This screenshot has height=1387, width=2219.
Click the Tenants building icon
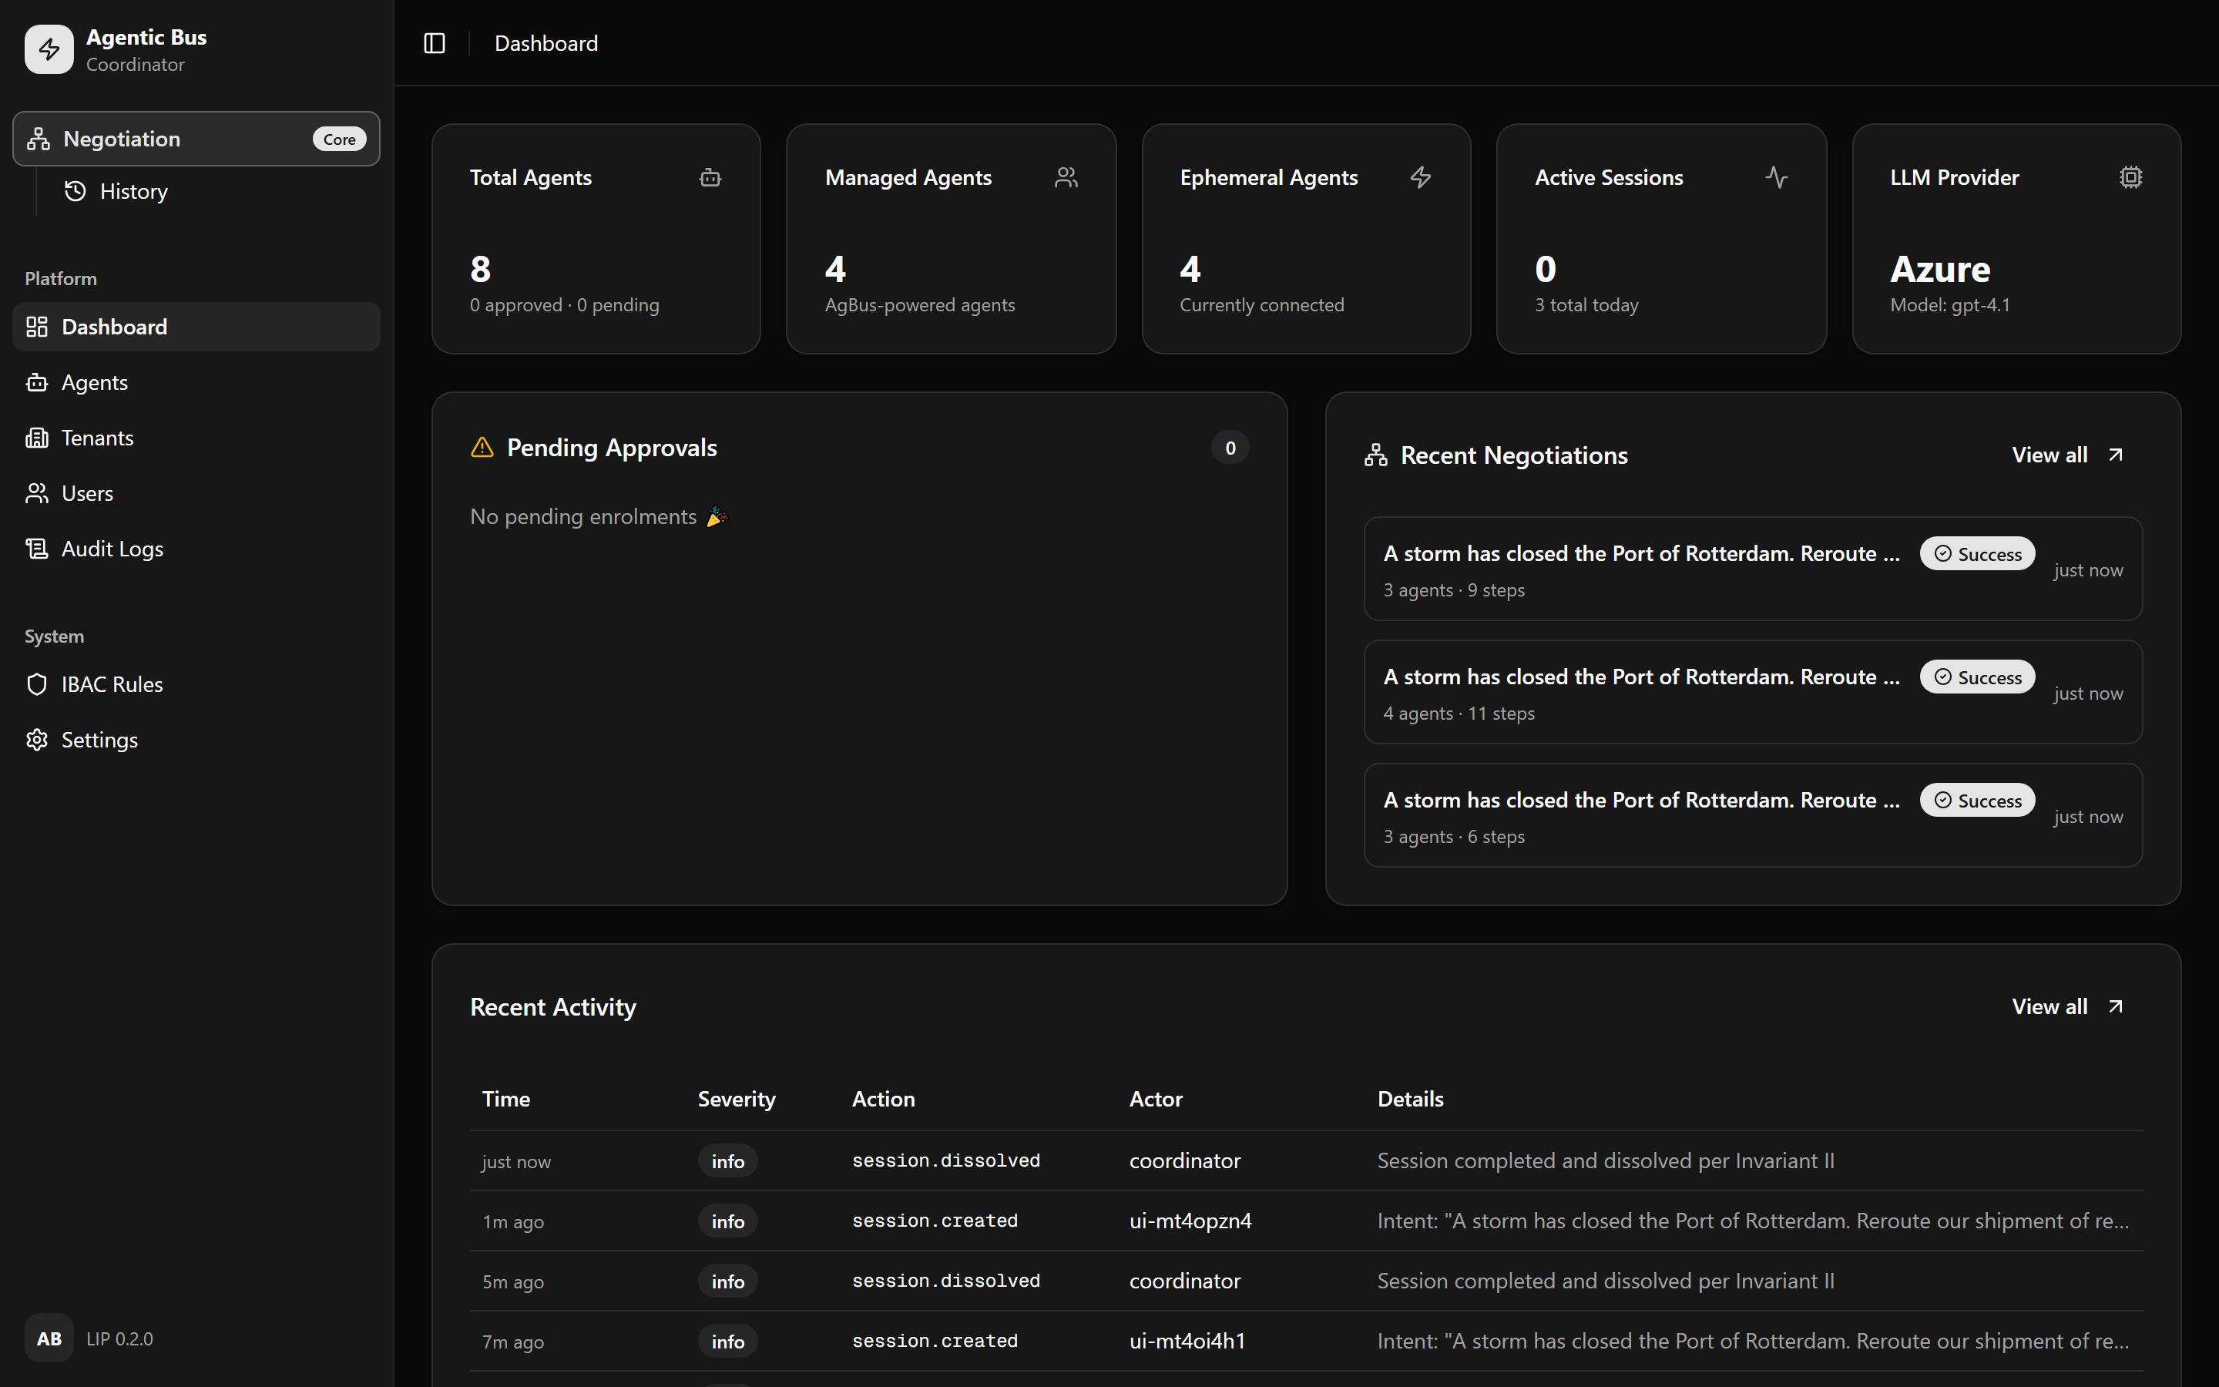(x=37, y=438)
